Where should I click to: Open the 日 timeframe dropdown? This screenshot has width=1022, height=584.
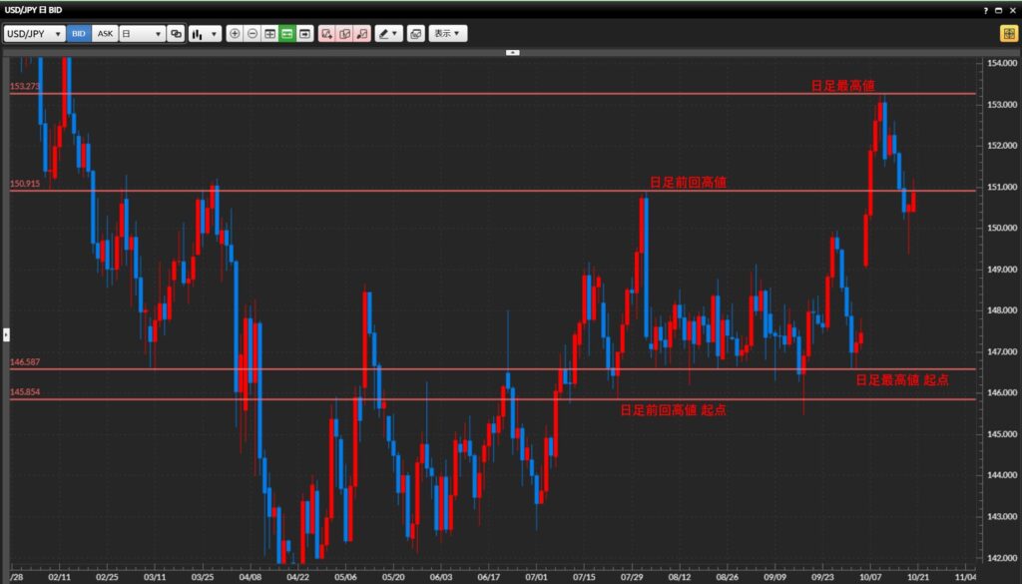coord(140,33)
